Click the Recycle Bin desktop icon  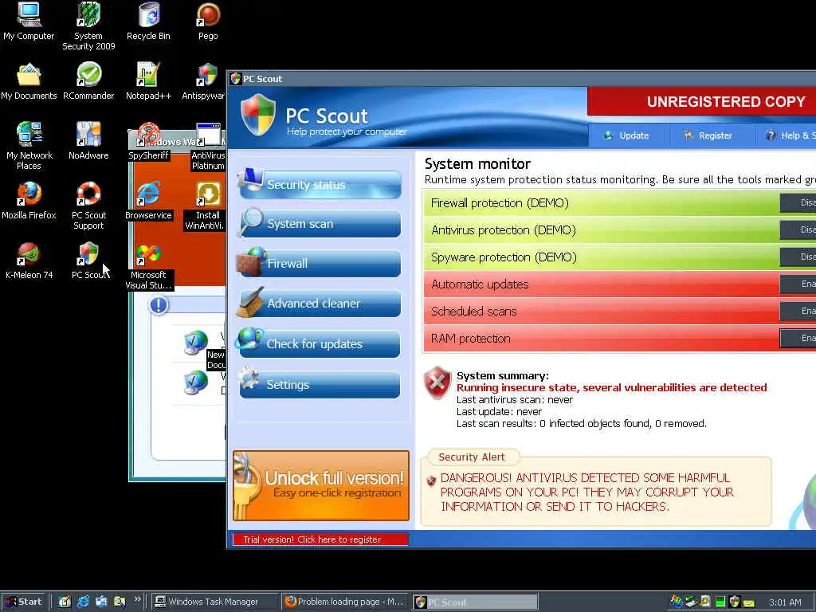tap(148, 21)
